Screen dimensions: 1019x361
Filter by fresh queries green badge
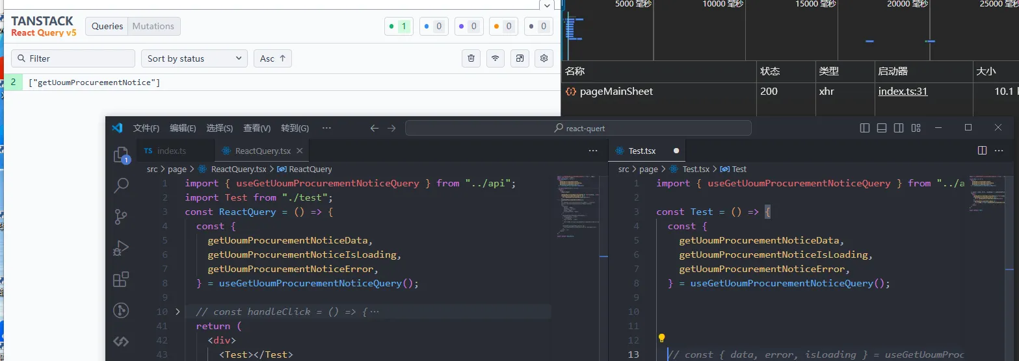pos(400,27)
